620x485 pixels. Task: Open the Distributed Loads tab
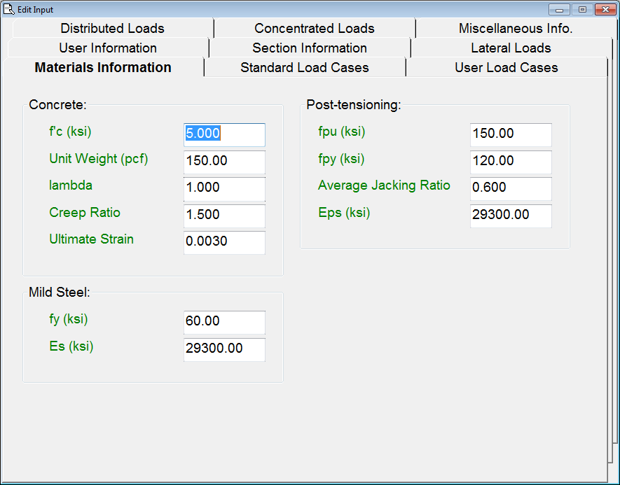pyautogui.click(x=112, y=29)
